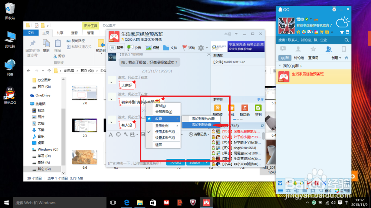Choose 清屏 from context menu
The height and width of the screenshot is (208, 371).
click(x=158, y=145)
